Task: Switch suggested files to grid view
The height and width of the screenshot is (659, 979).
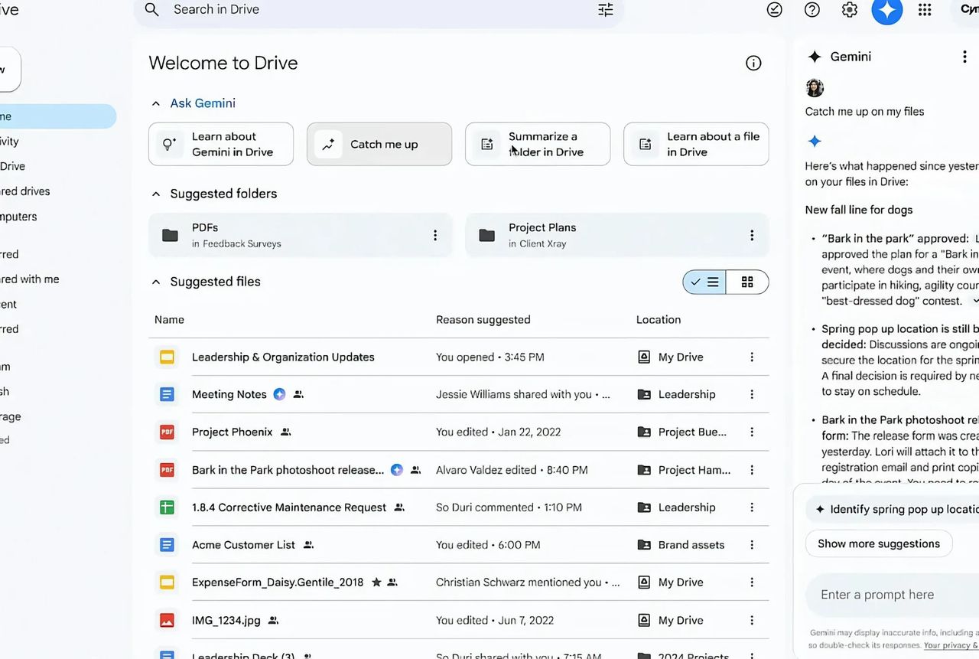Action: (747, 282)
